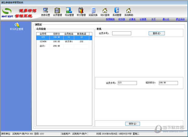This screenshot has height=137, width=188.
Task: Open 系统管理 toolbar icon
Action: [x=117, y=12]
